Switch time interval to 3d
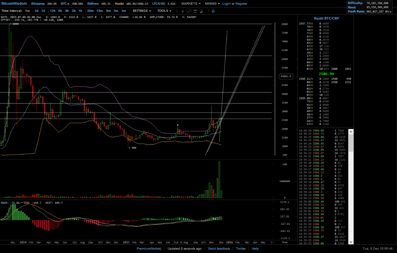Screen dimensions: 397x253 click(x=37, y=11)
